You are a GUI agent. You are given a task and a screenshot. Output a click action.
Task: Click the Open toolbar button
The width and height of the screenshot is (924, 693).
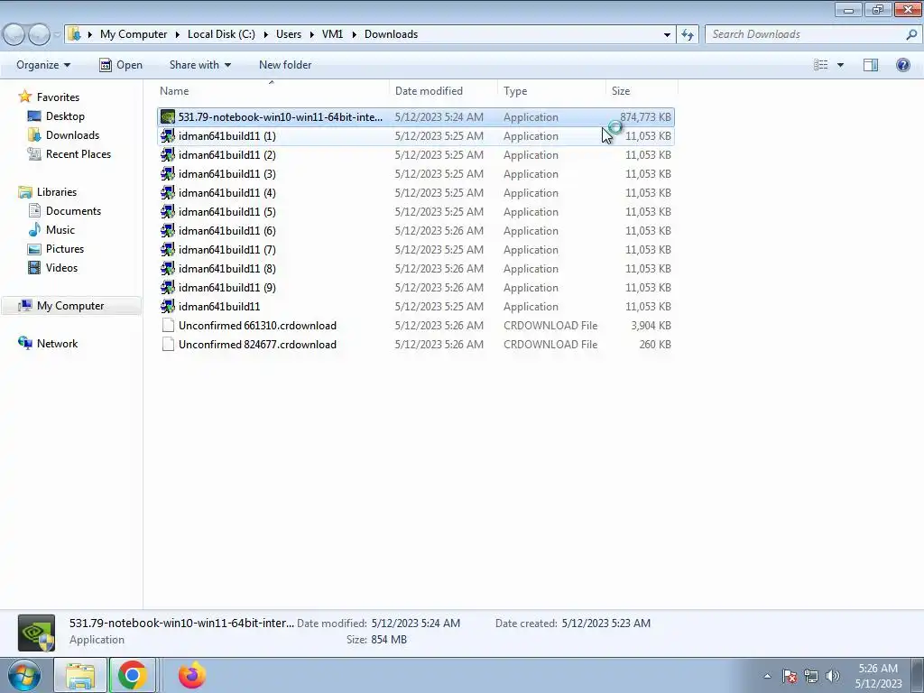[x=121, y=65]
